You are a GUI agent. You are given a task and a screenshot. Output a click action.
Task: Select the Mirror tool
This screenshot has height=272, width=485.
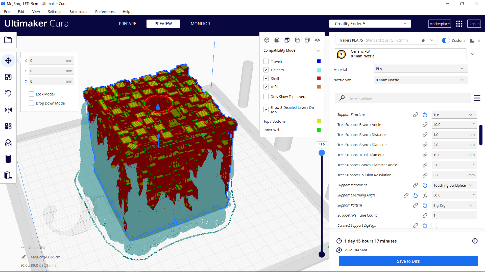[x=8, y=109]
